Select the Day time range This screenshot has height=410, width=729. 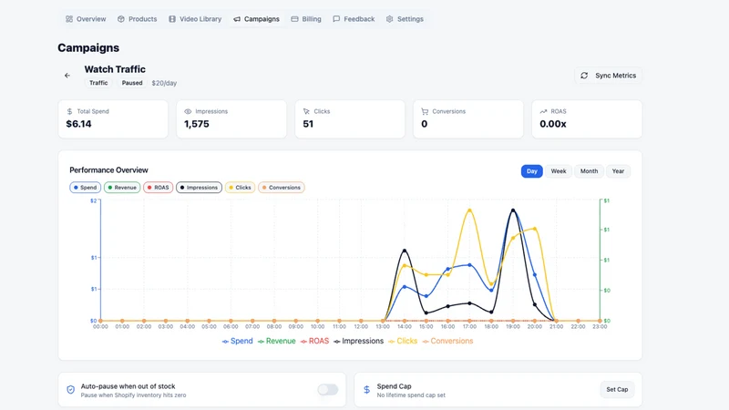point(532,171)
